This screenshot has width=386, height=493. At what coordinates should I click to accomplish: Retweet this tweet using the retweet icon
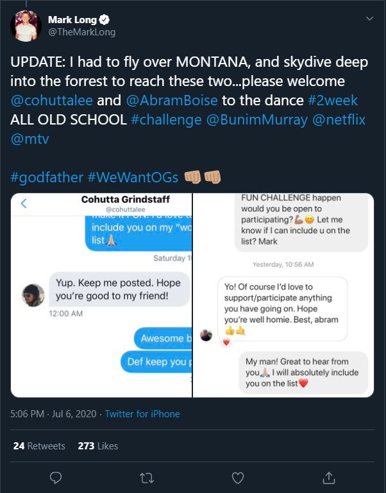point(147,478)
